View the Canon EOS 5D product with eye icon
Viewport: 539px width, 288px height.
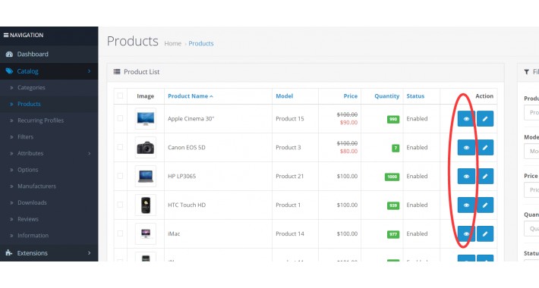tap(466, 147)
